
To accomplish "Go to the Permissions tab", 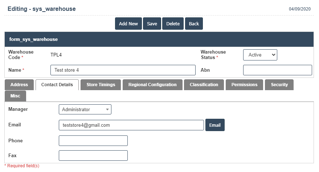I will click(244, 85).
